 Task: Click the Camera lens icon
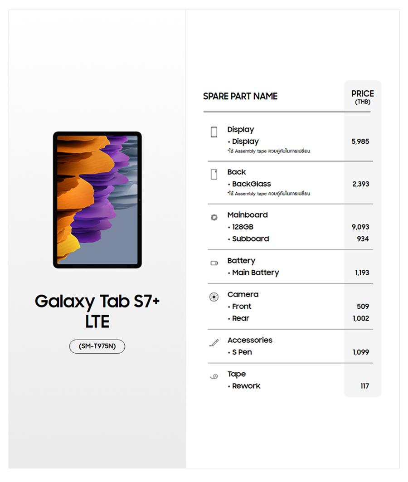(214, 297)
